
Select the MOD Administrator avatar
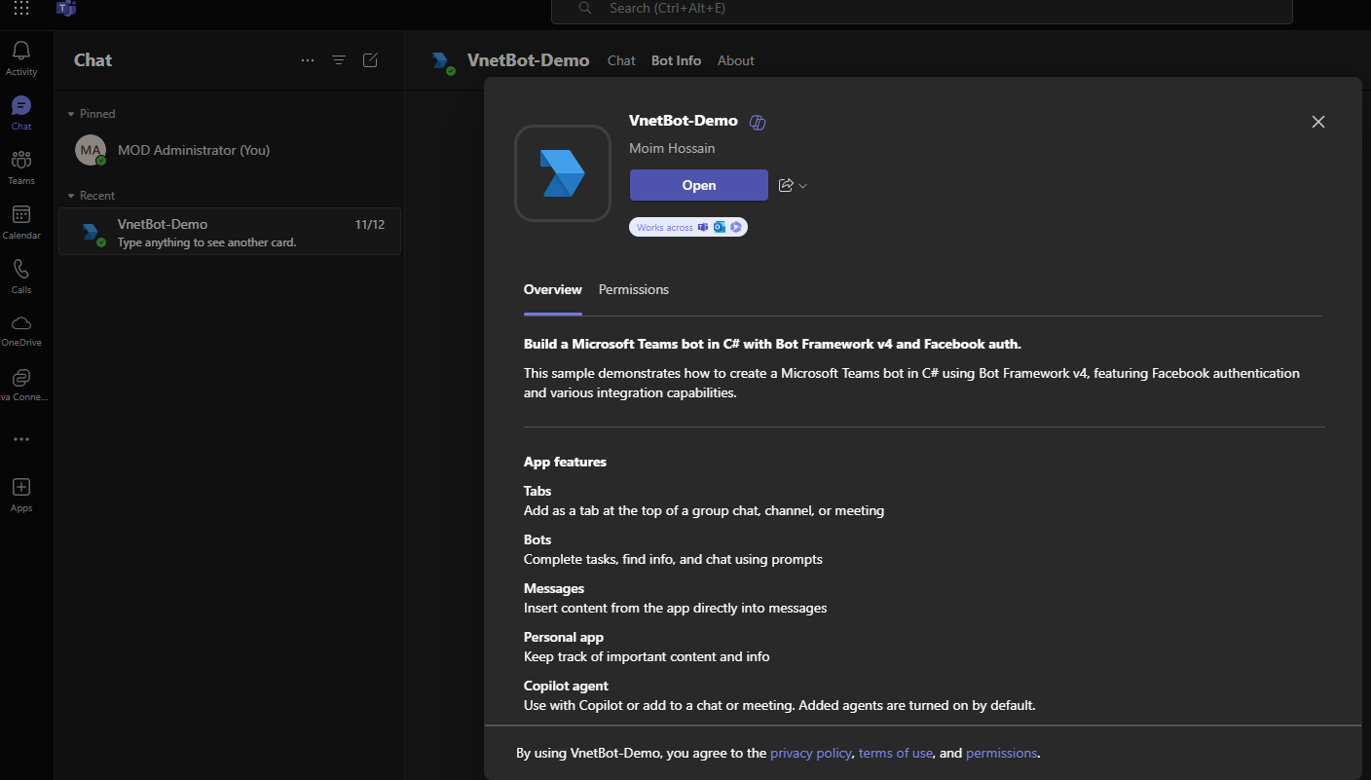[x=91, y=150]
